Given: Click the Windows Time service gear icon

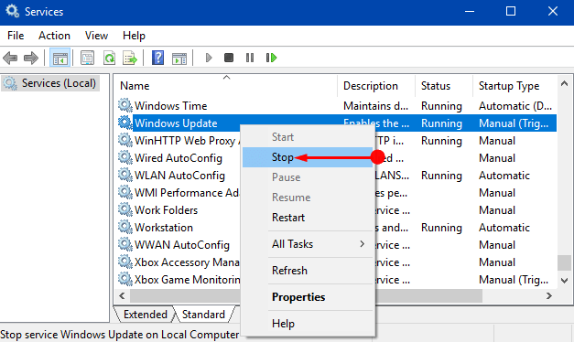Looking at the screenshot, I should (x=125, y=105).
